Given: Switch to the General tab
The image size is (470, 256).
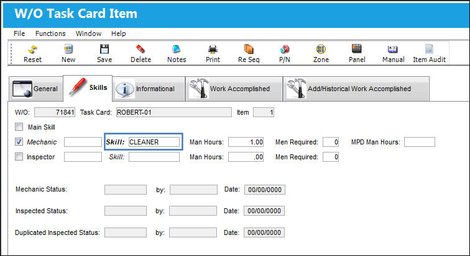Looking at the screenshot, I should coord(35,89).
